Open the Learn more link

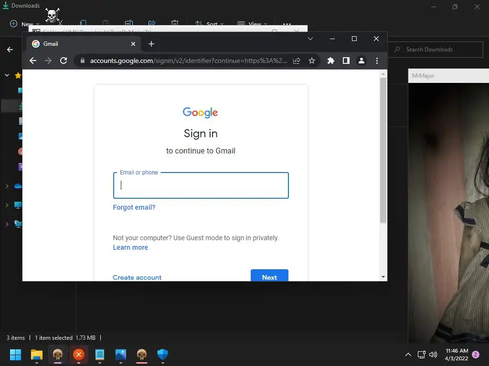click(130, 247)
